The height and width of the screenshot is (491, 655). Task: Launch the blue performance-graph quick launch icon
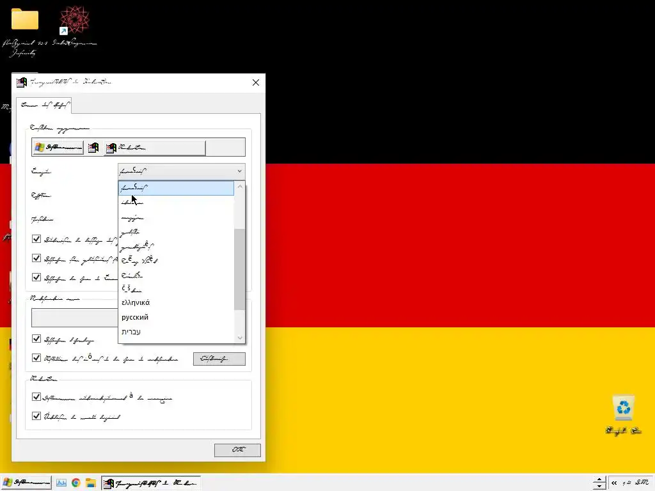coord(61,483)
